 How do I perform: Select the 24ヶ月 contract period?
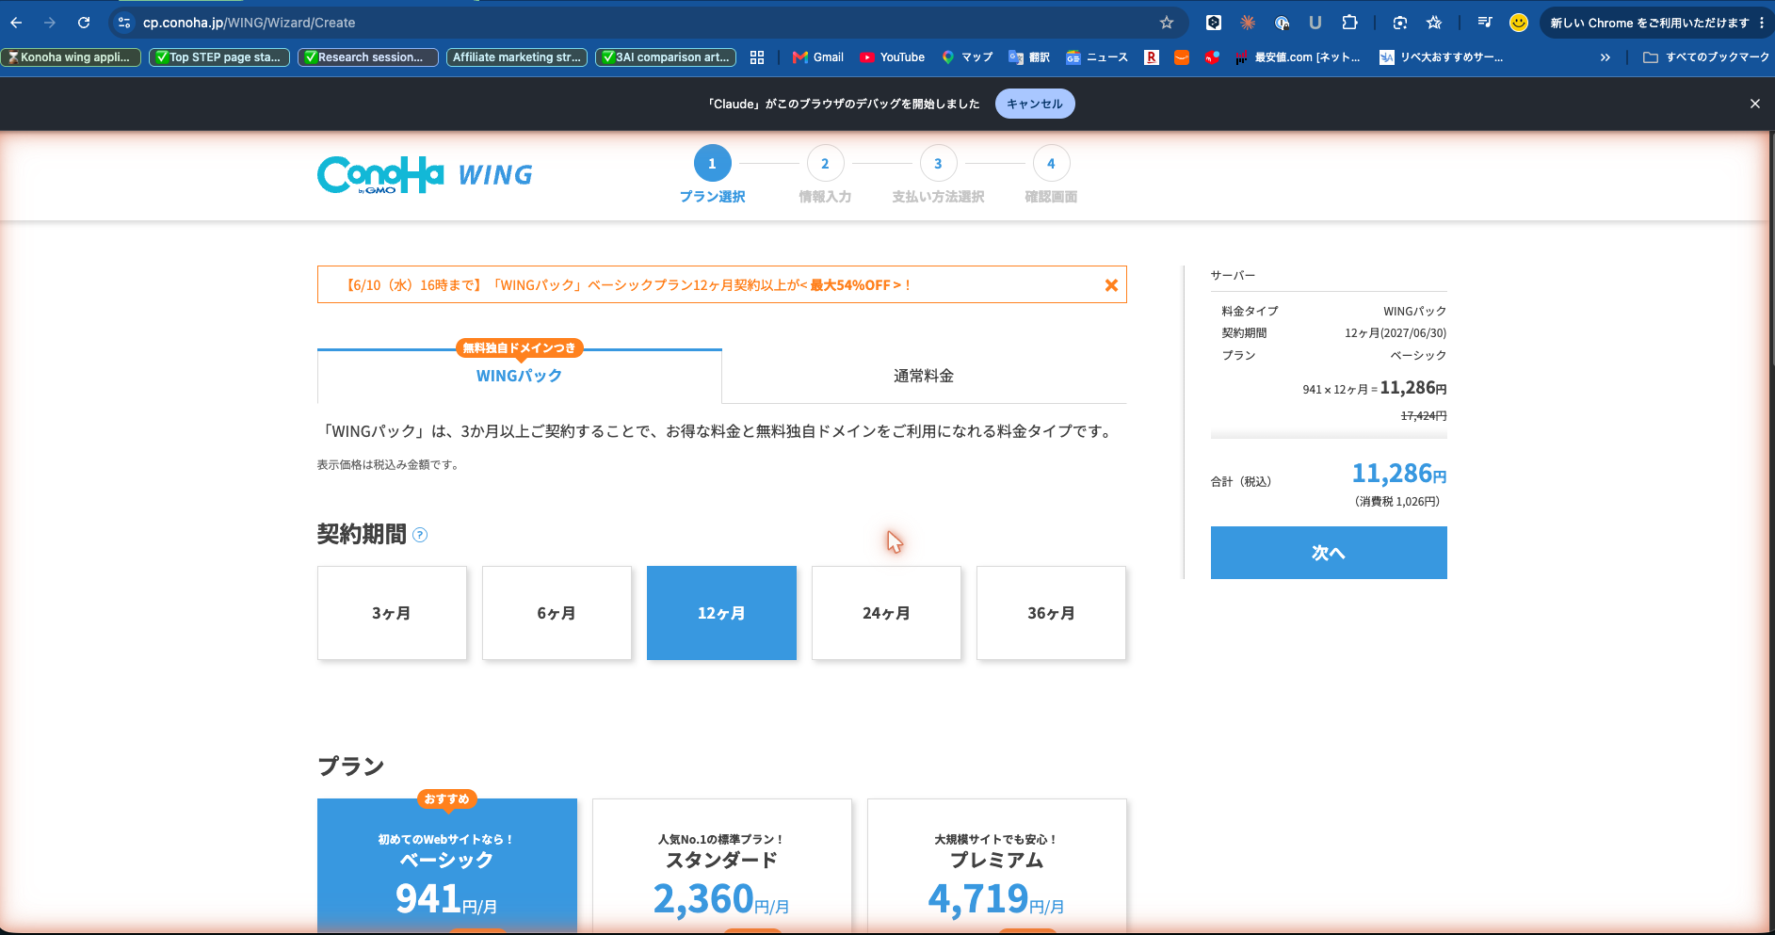(886, 613)
